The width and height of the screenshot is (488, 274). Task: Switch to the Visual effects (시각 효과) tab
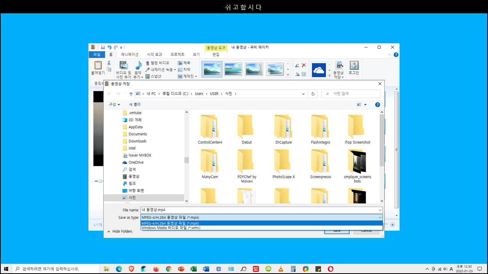pos(154,54)
